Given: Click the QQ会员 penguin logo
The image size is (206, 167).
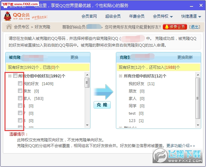Looking at the screenshot, I should (17, 16).
